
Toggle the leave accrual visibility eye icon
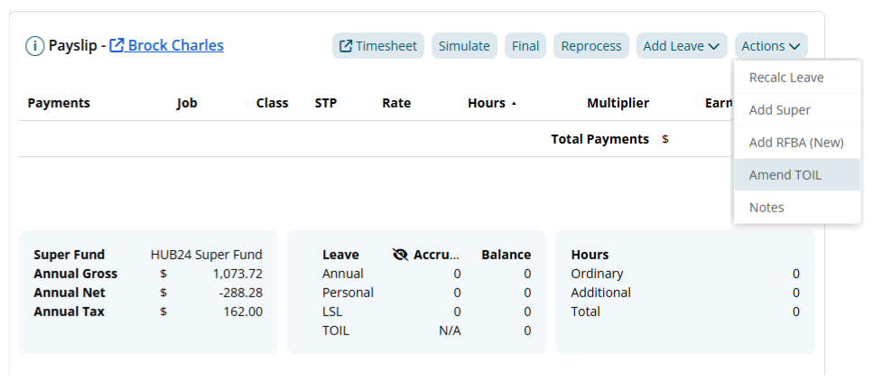coord(401,255)
